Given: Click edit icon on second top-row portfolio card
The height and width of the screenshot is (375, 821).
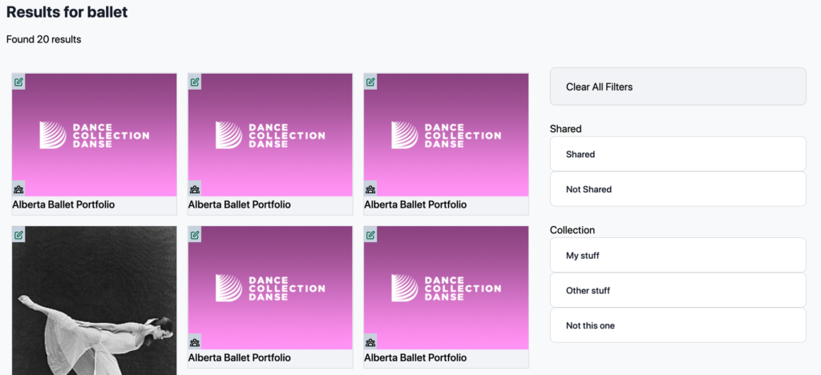Looking at the screenshot, I should click(195, 82).
